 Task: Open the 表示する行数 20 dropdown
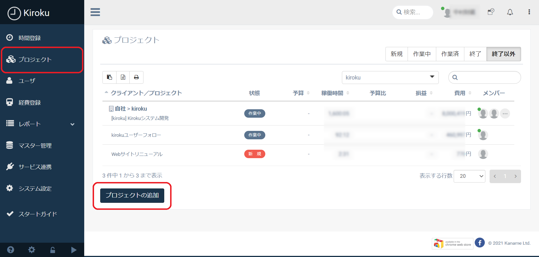469,176
